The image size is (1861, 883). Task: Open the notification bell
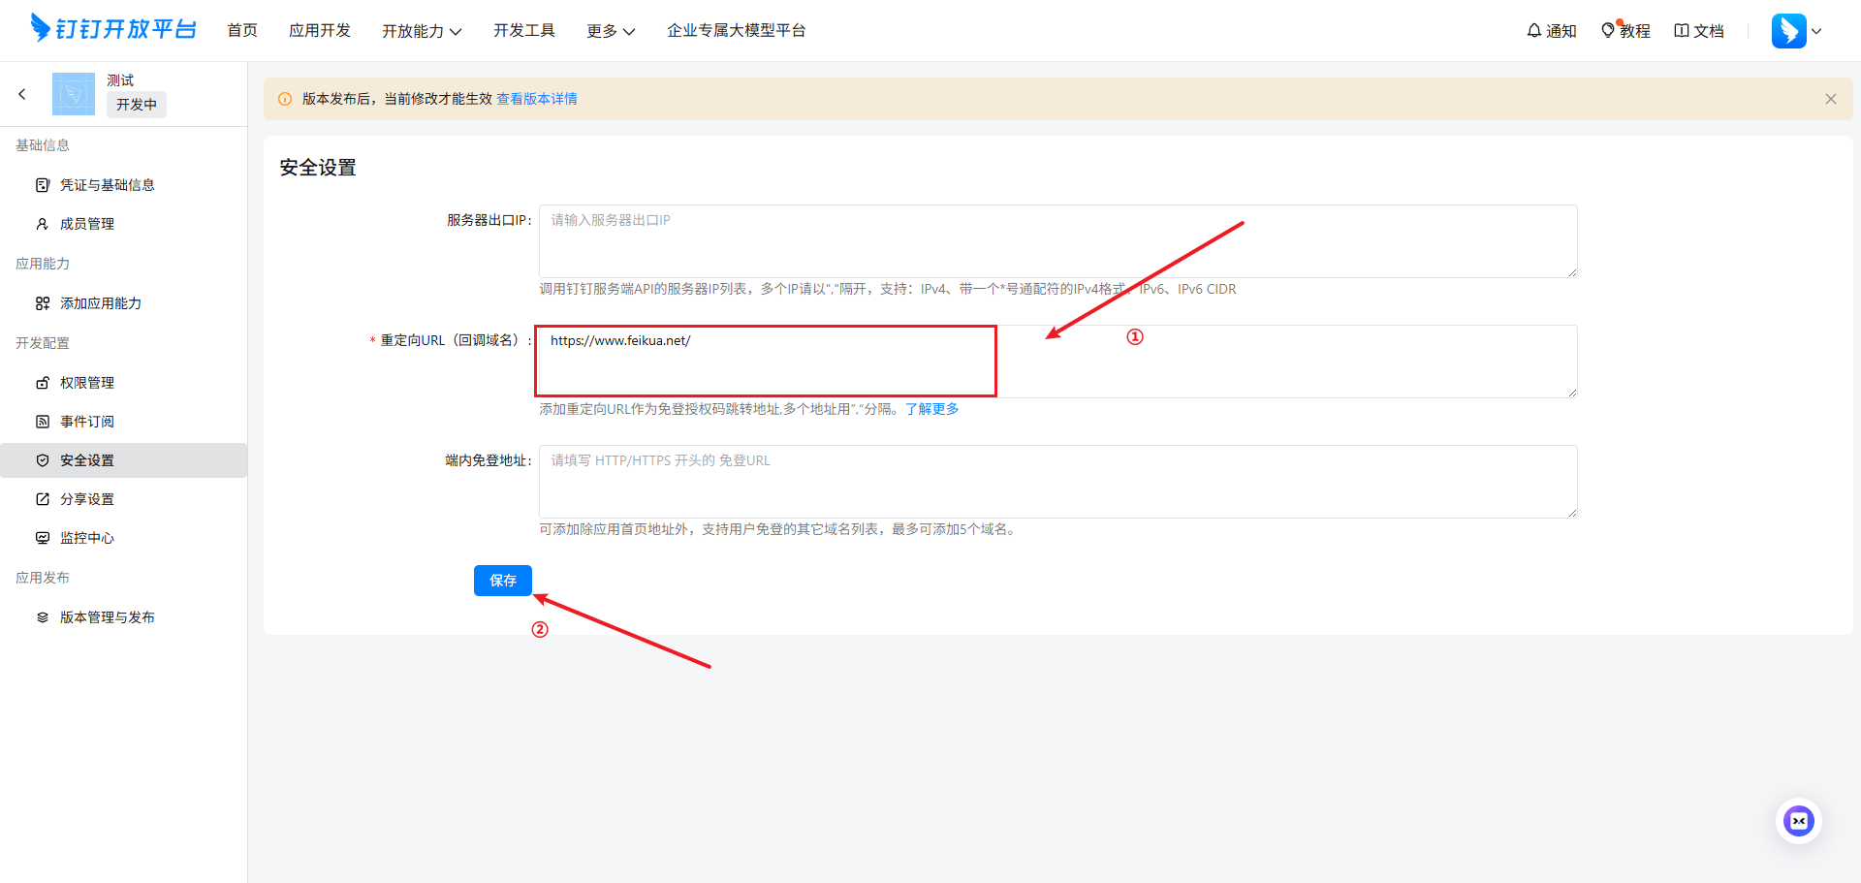coord(1534,31)
